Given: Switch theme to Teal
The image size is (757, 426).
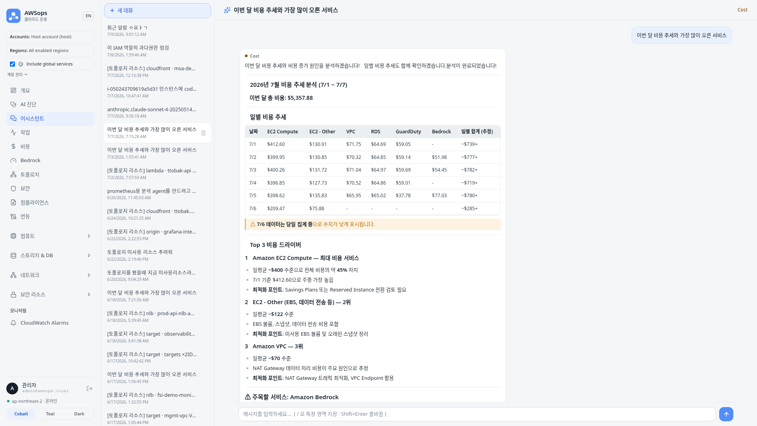Looking at the screenshot, I should pos(50,414).
